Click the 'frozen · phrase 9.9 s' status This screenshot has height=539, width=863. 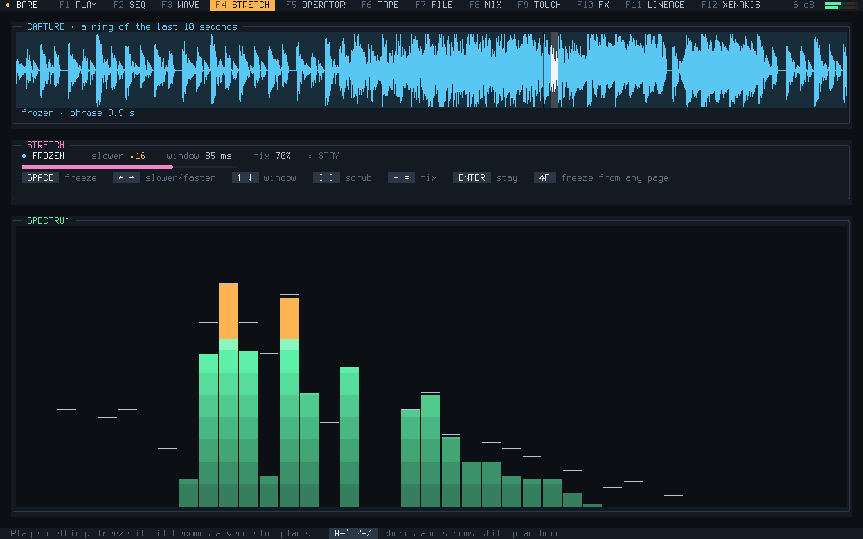pos(78,113)
